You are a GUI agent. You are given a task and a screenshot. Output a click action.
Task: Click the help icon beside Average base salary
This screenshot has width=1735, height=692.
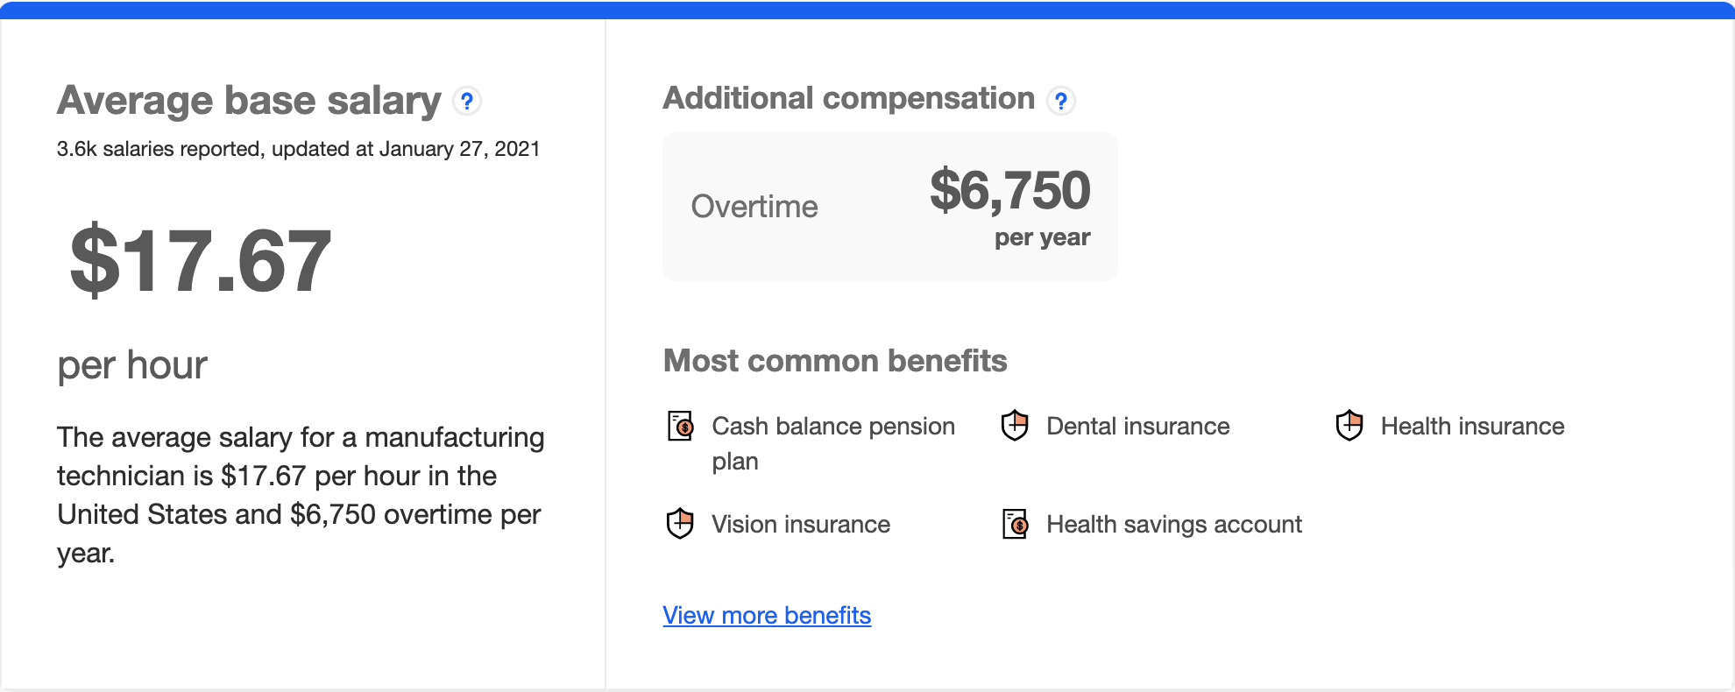click(467, 102)
